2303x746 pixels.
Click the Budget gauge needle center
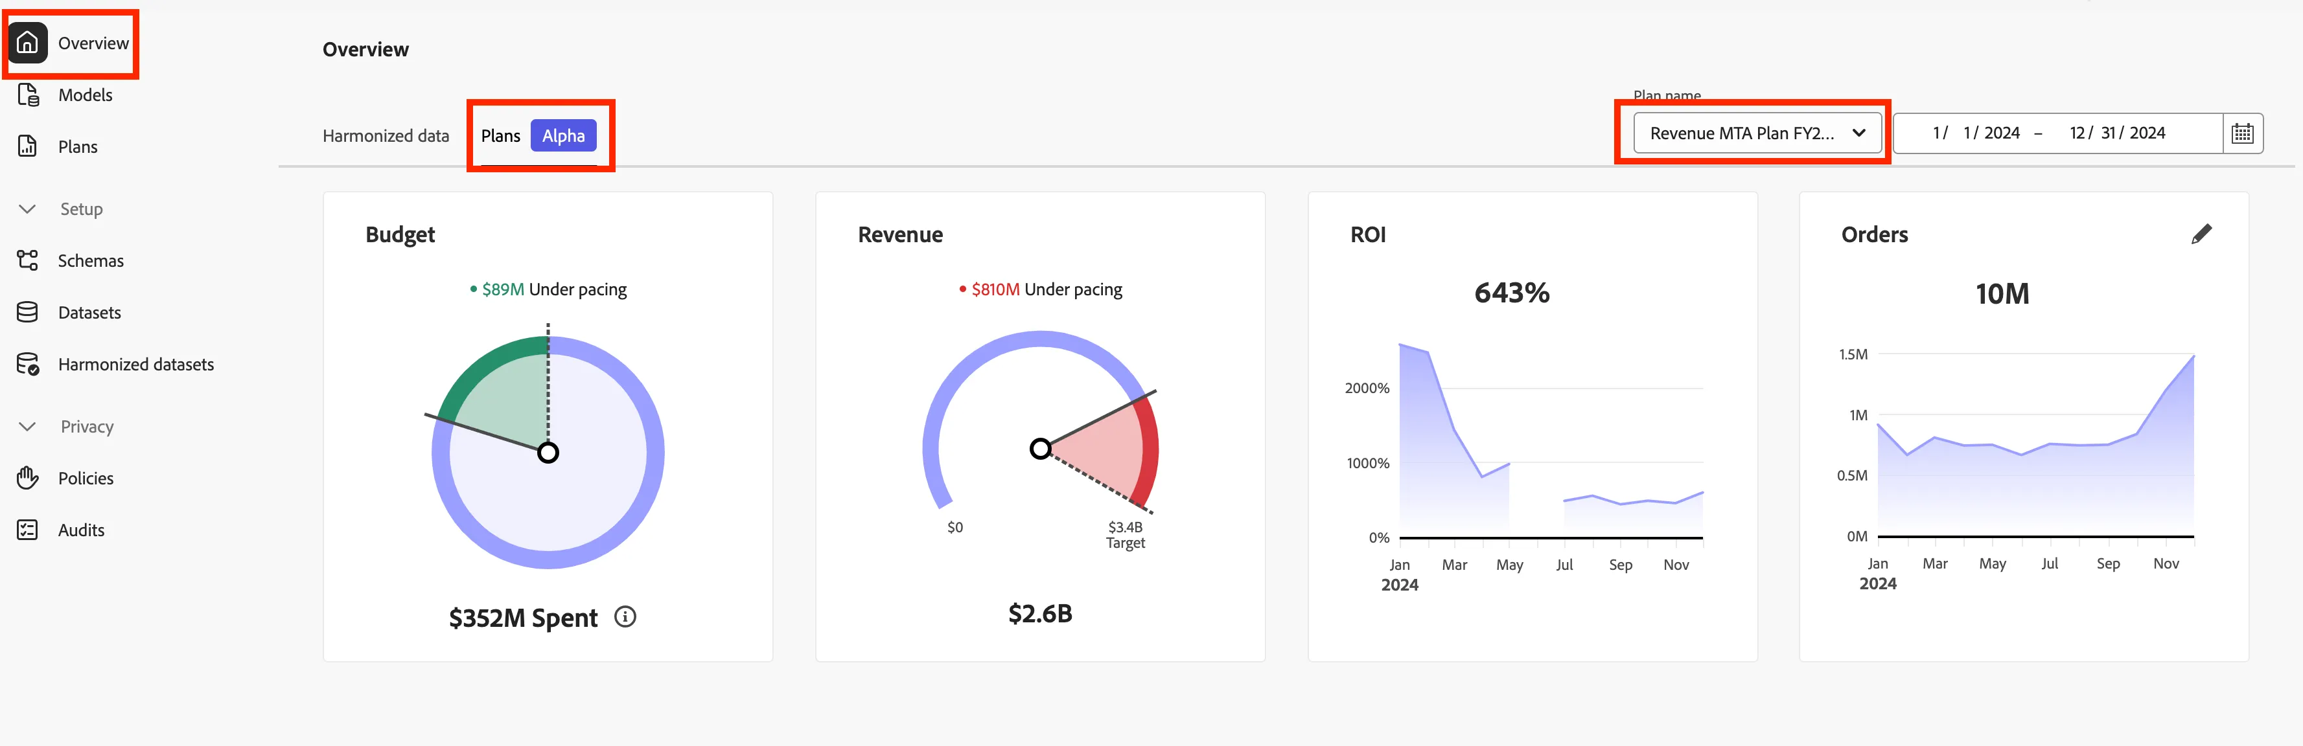pyautogui.click(x=548, y=452)
